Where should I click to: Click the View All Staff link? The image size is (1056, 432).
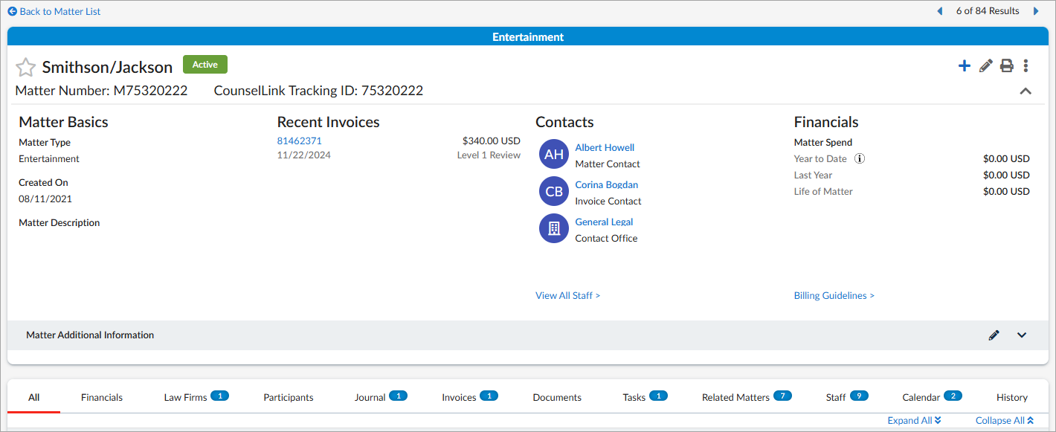(x=567, y=296)
